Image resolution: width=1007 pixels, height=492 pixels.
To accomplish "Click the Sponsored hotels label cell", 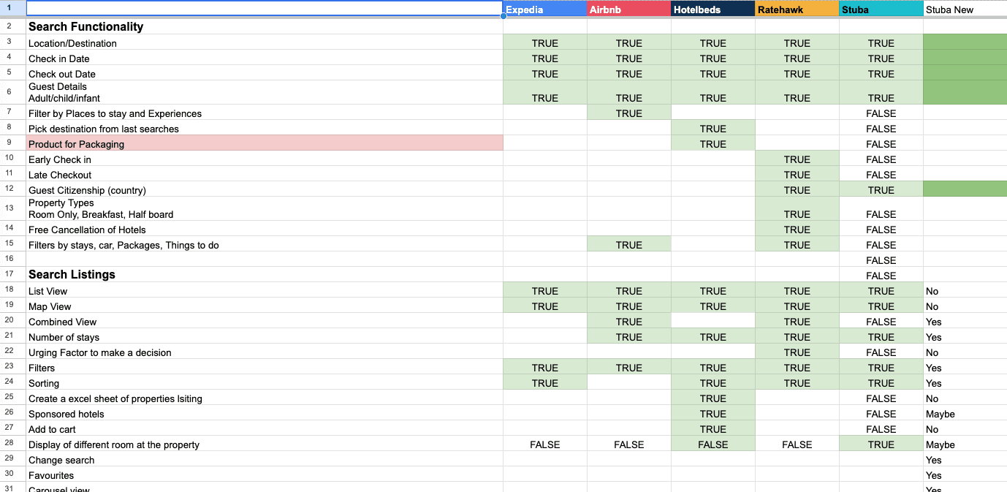I will 265,413.
